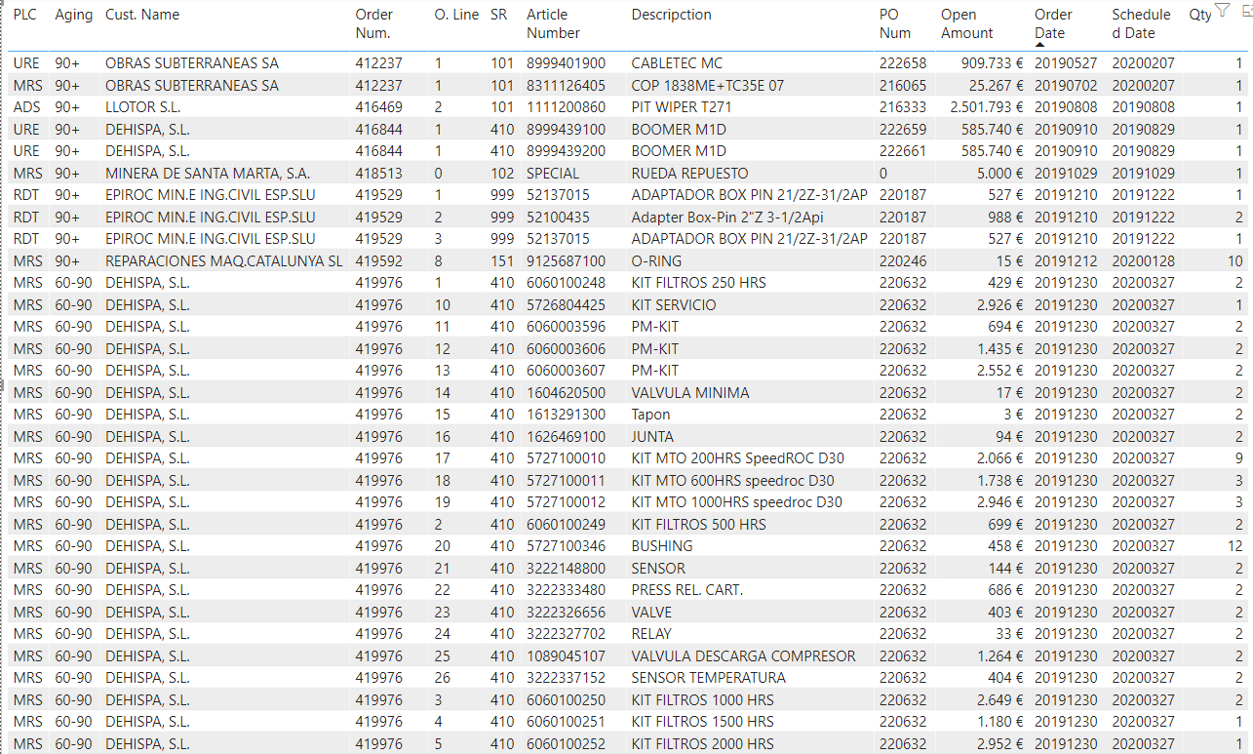
Task: Sort table by the PLC column header
Action: point(24,15)
